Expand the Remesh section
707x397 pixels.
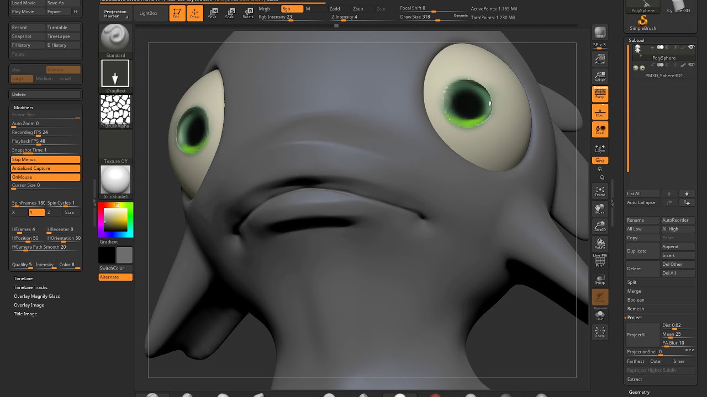tap(636, 309)
